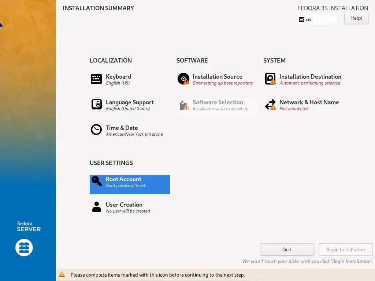Click the Root Account key icon
This screenshot has width=375, height=281.
click(x=97, y=181)
